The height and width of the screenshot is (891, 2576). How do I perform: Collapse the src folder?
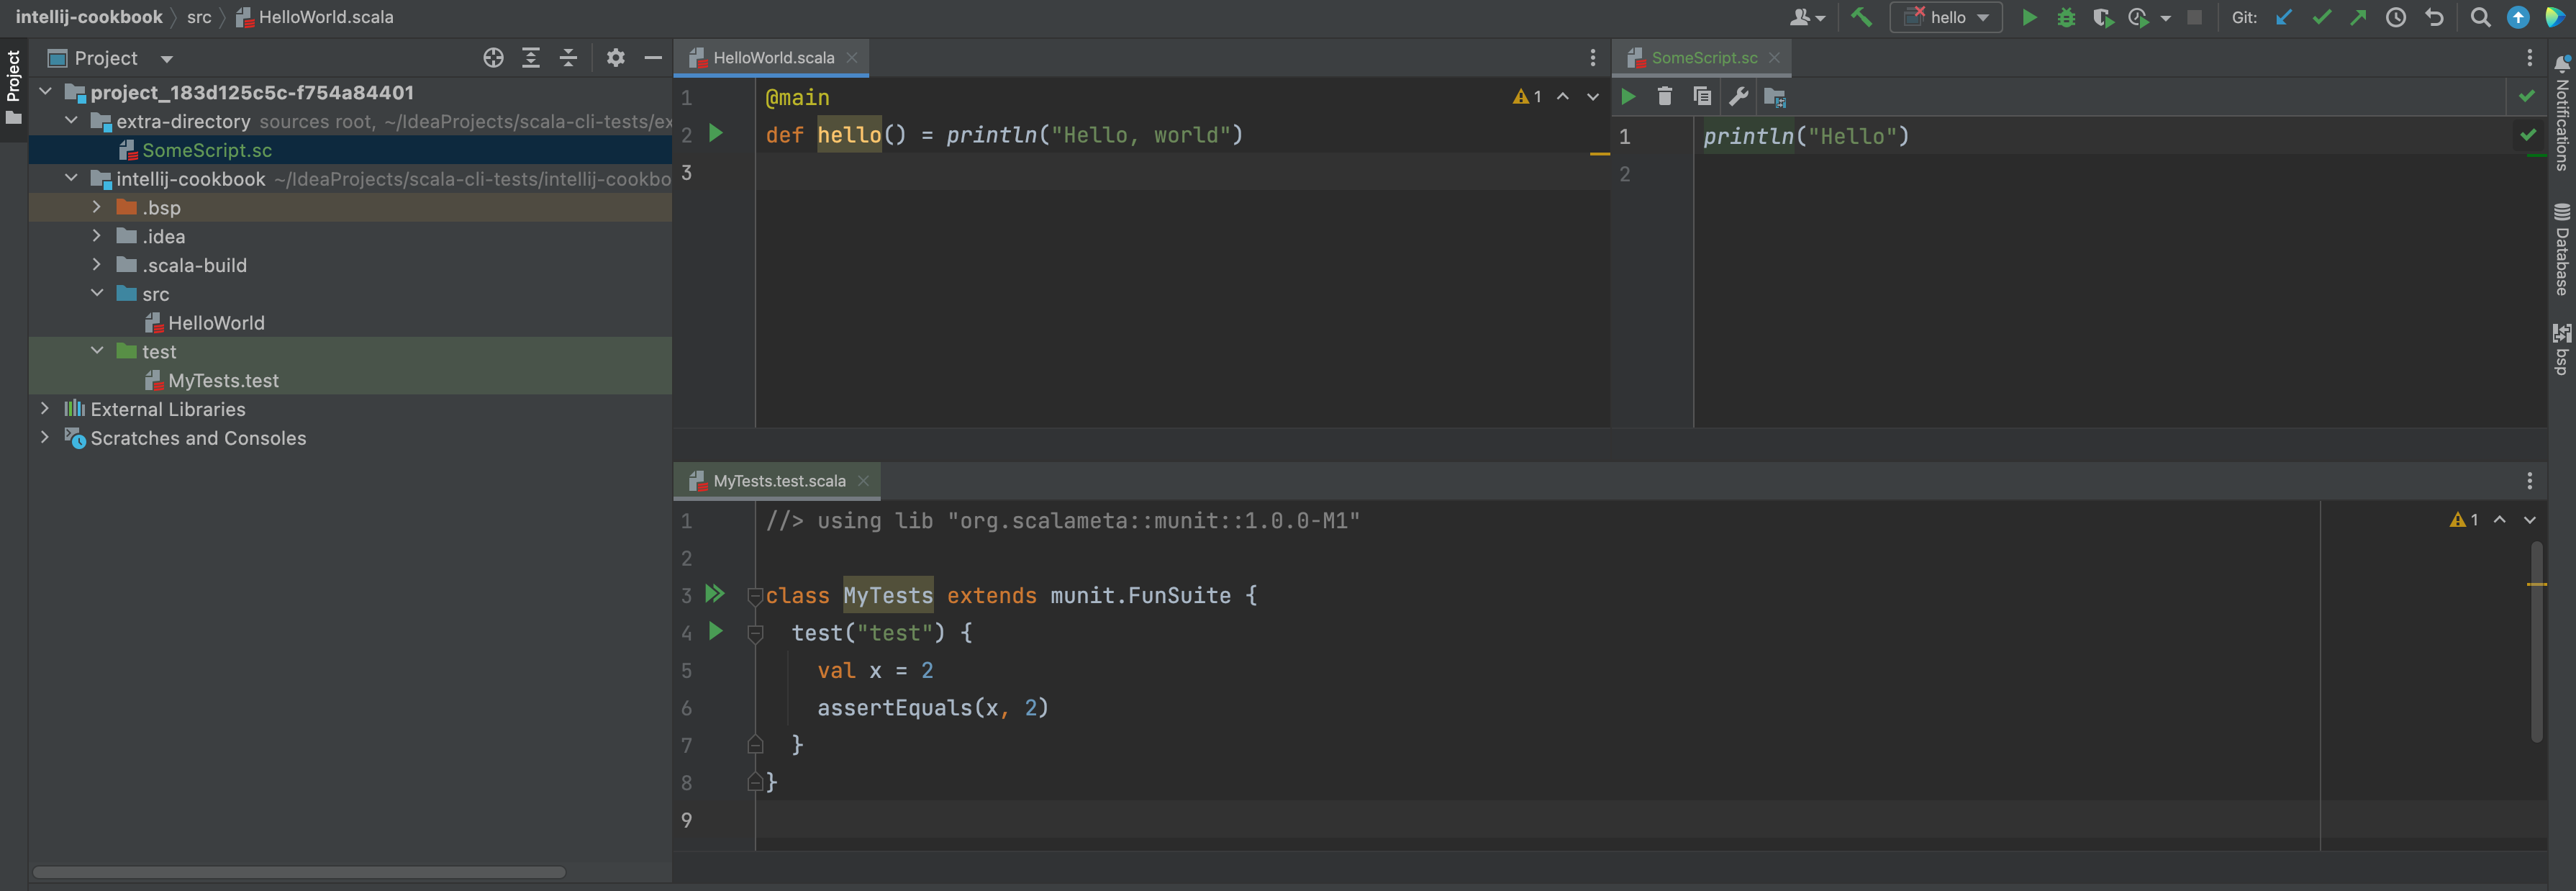click(x=97, y=293)
